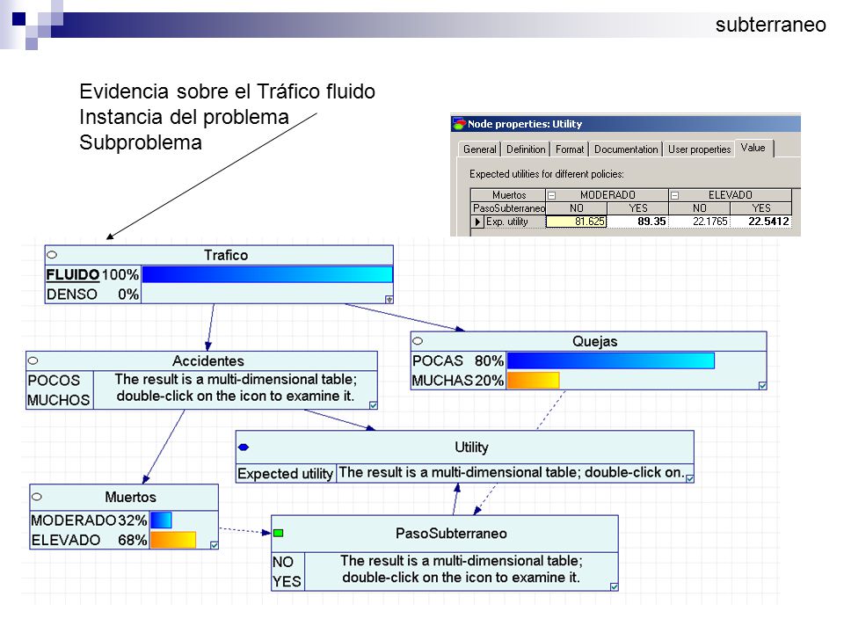
Task: Click the green decision icon of PasoSubterraneo
Action: coord(279,533)
